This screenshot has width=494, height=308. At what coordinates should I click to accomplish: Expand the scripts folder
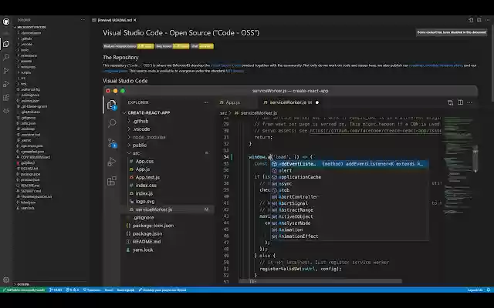coord(25,72)
